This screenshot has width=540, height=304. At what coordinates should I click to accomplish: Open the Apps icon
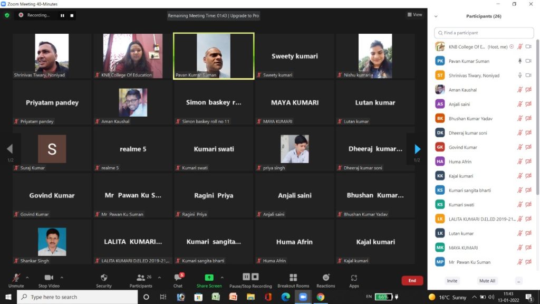tap(354, 278)
